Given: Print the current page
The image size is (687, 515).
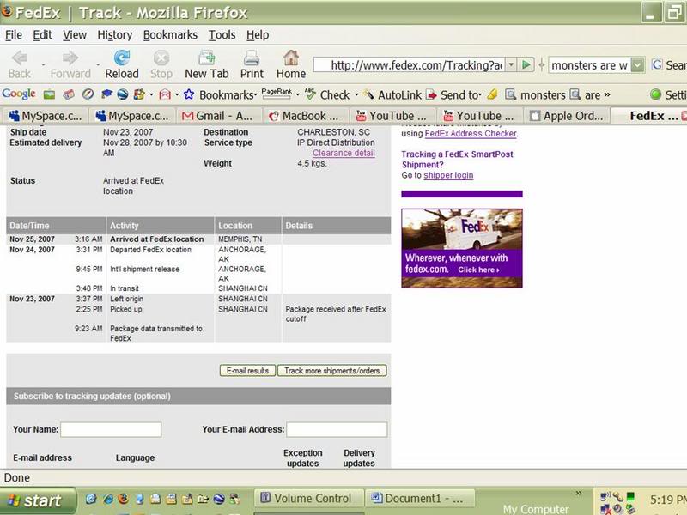Looking at the screenshot, I should (x=252, y=64).
